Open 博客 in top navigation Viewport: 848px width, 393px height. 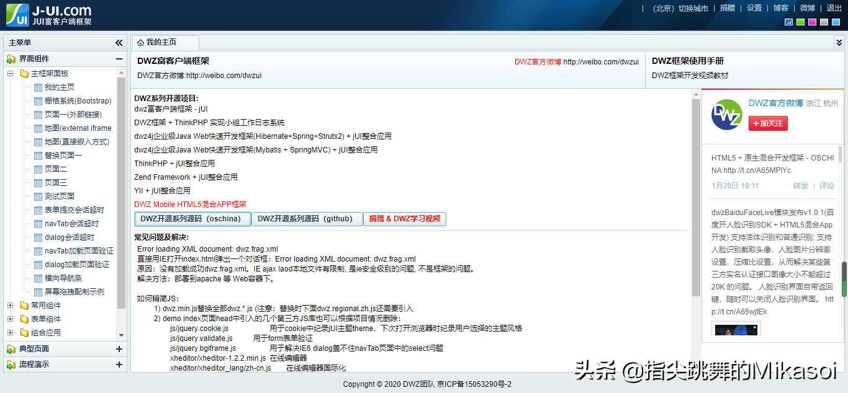pos(780,8)
